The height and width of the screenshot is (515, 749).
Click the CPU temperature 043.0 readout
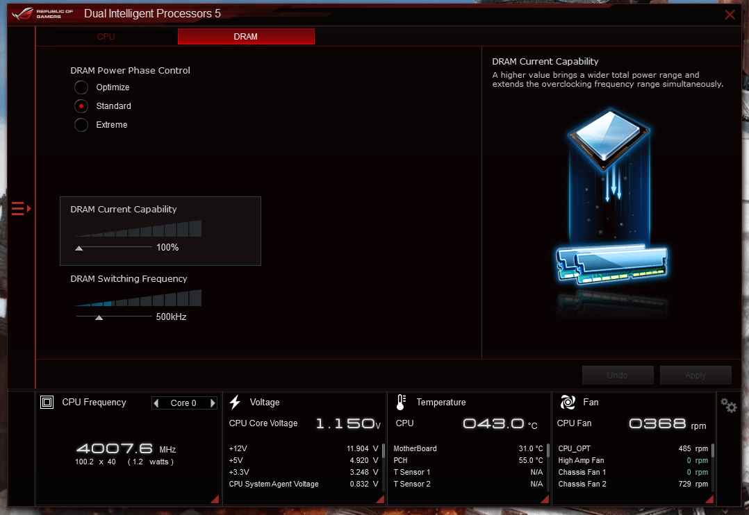point(500,424)
